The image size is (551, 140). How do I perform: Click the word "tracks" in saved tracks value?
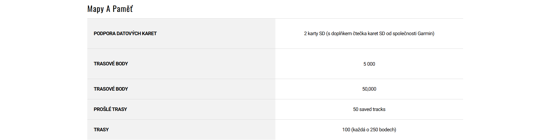379,110
